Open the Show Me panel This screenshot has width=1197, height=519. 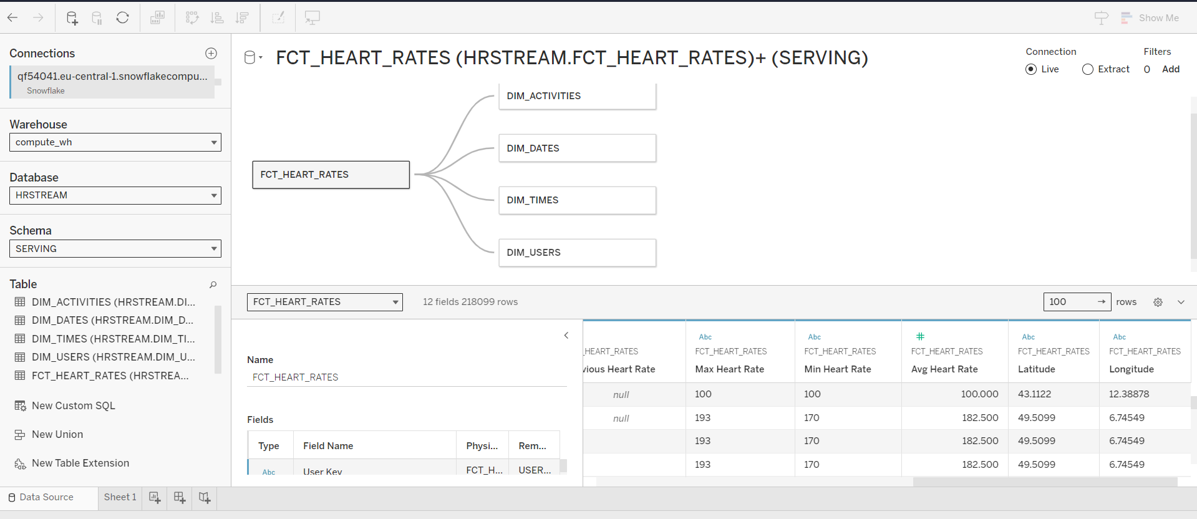coord(1150,17)
